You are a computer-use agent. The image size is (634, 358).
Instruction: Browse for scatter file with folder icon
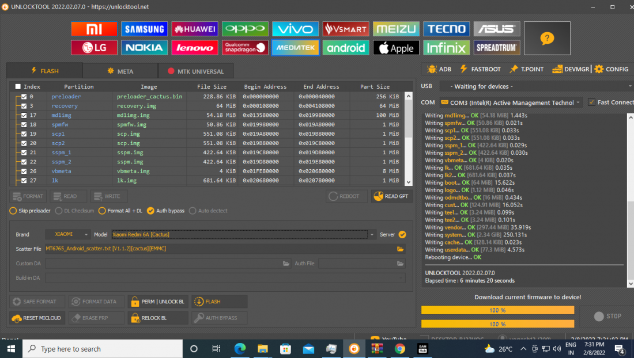[401, 249]
